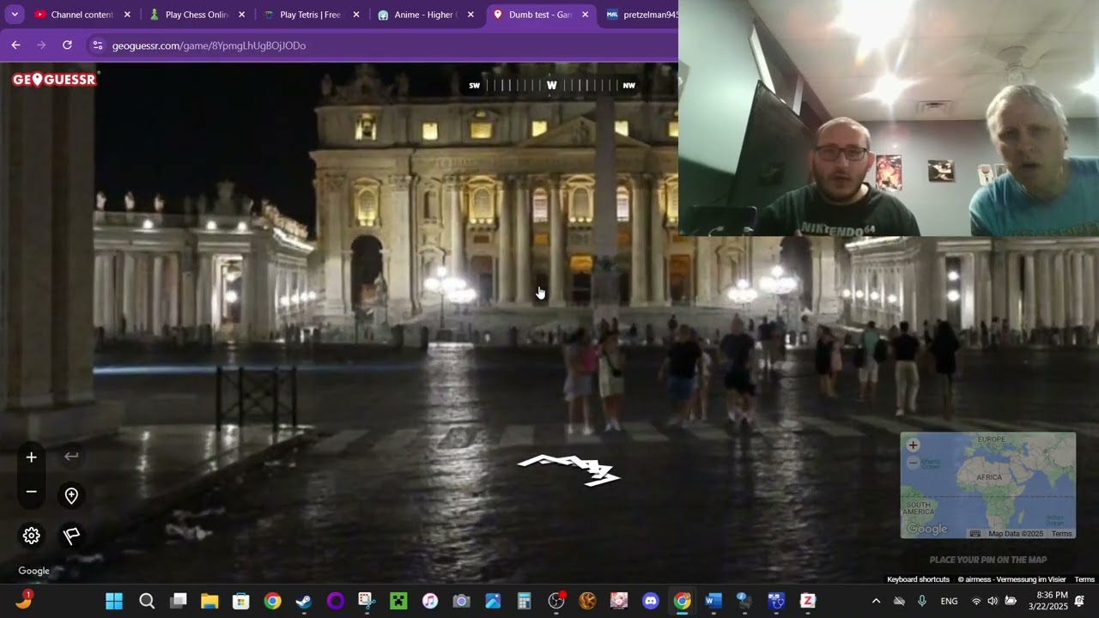
Task: Open GeoGuessr game settings gear
Action: pos(32,536)
